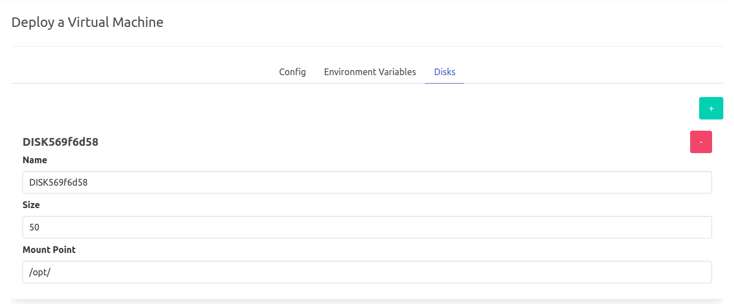Click the "Deploy a Virtual Machine" page title

click(x=87, y=22)
